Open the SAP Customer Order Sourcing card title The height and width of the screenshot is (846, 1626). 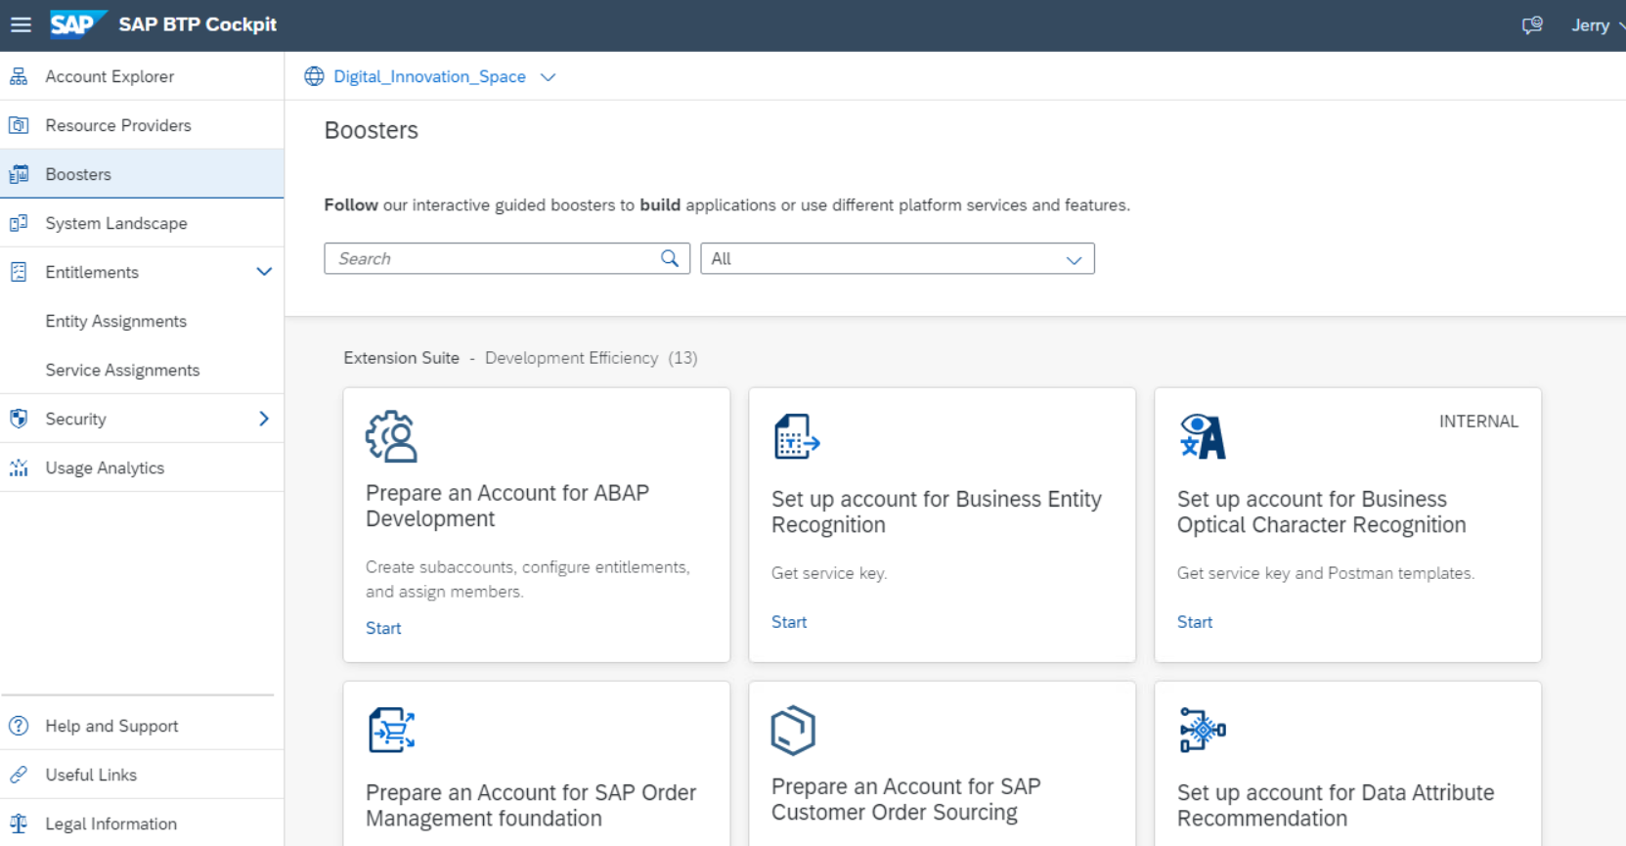pos(906,799)
